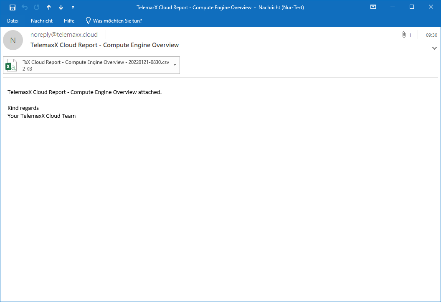
Task: Maximize the message window
Action: 411,7
